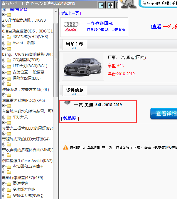Click folder icon of 8挡自动变速箱0D5
177x199 pixels.
coord(9,26)
